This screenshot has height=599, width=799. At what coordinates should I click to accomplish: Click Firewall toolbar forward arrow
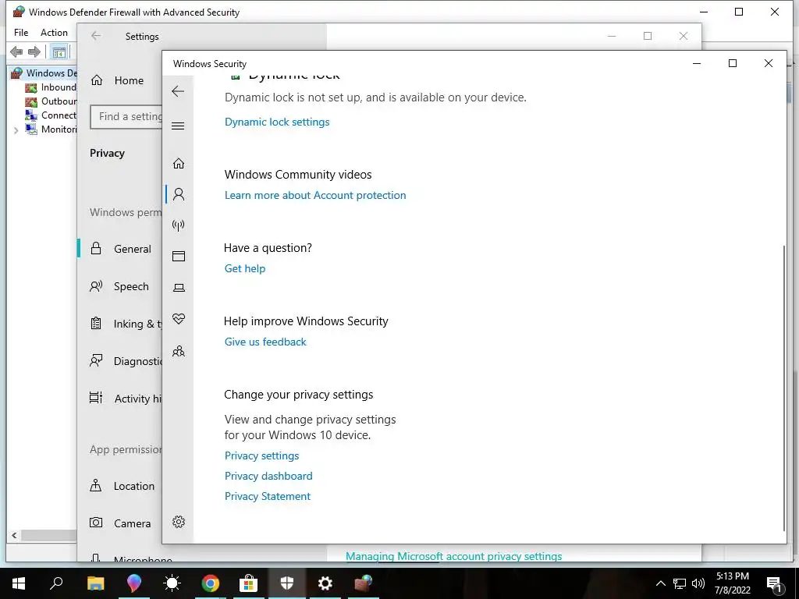(x=34, y=51)
